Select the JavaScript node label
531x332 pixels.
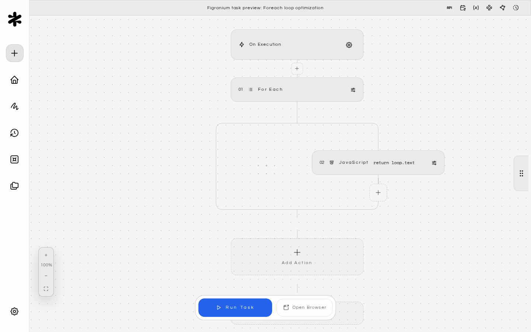pos(354,163)
